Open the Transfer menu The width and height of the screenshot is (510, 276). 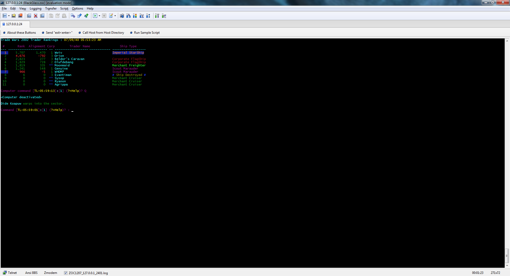click(x=51, y=8)
